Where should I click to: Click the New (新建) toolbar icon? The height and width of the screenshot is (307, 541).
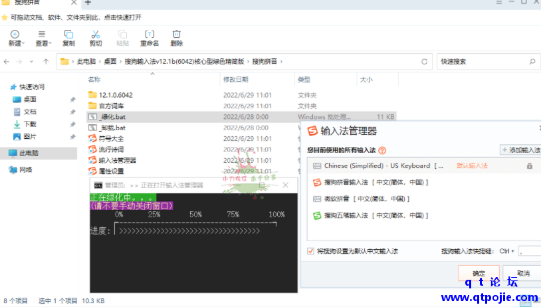15,34
